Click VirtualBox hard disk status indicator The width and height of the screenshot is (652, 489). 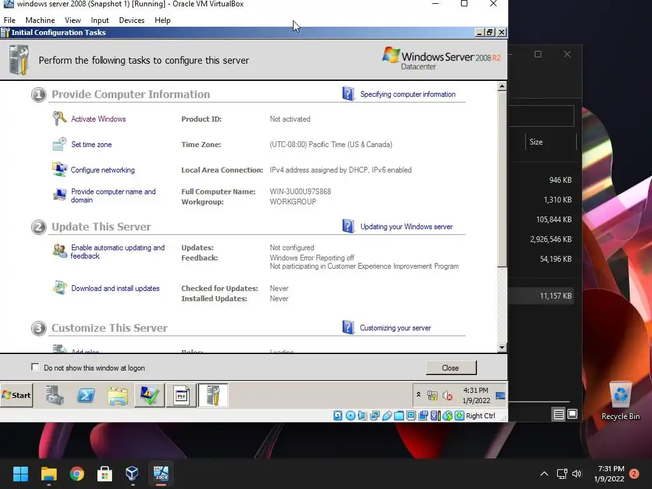click(337, 415)
